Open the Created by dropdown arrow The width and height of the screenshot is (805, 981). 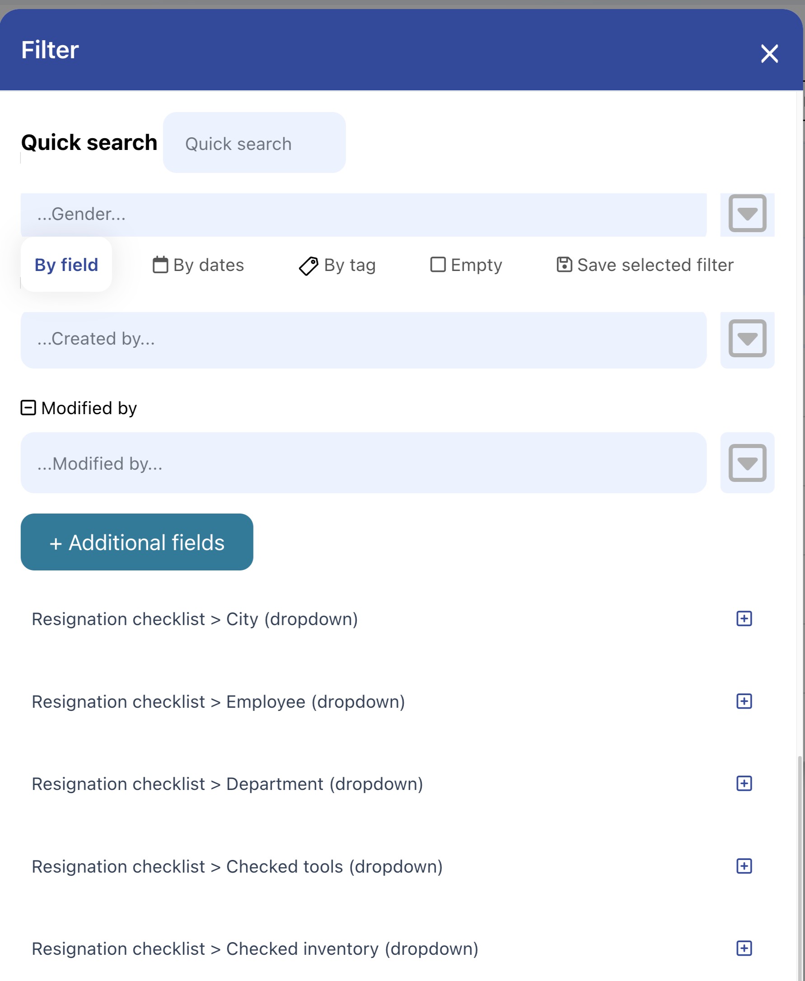747,338
